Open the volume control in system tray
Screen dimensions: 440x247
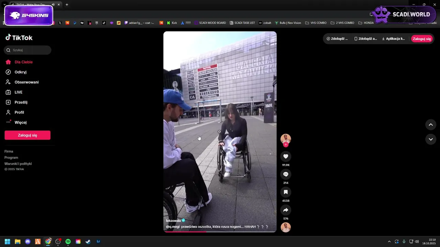click(x=417, y=242)
